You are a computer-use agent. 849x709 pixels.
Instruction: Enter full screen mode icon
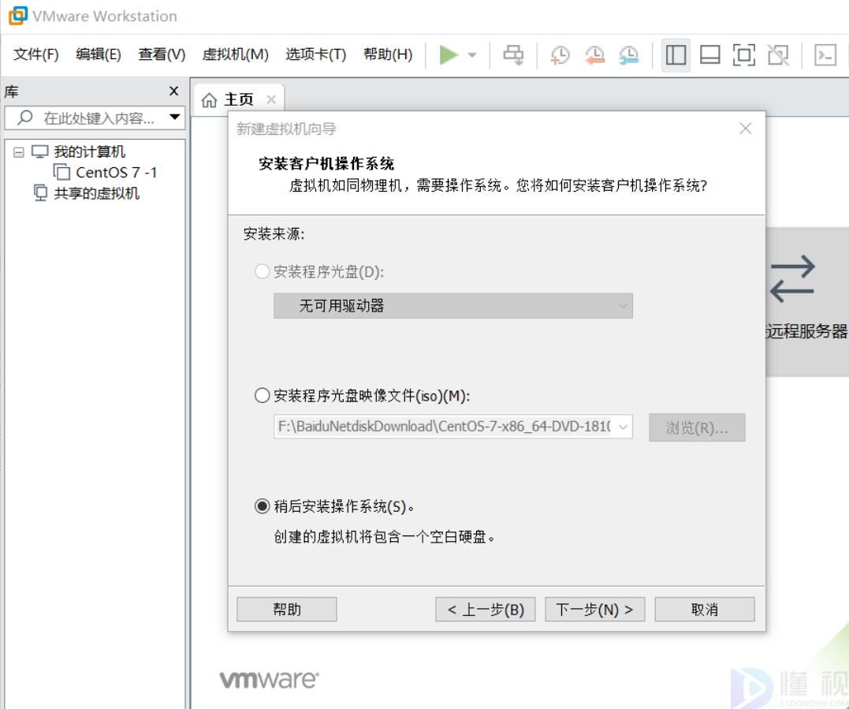[743, 55]
